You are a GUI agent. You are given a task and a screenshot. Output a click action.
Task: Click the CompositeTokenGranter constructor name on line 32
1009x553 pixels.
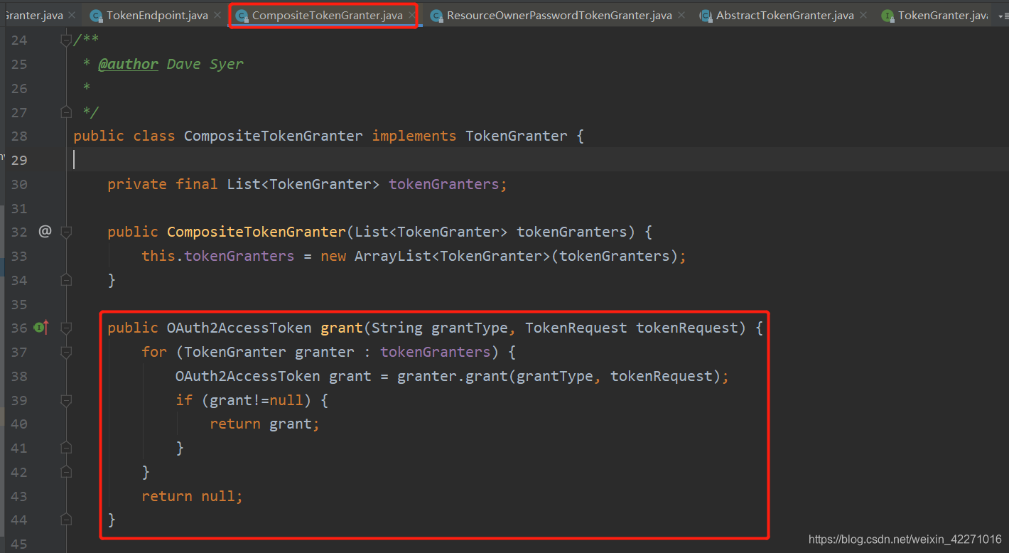point(256,232)
